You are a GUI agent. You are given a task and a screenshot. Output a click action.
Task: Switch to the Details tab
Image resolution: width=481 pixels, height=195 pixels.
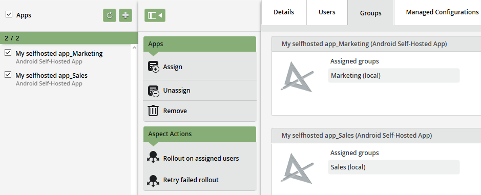click(x=284, y=12)
